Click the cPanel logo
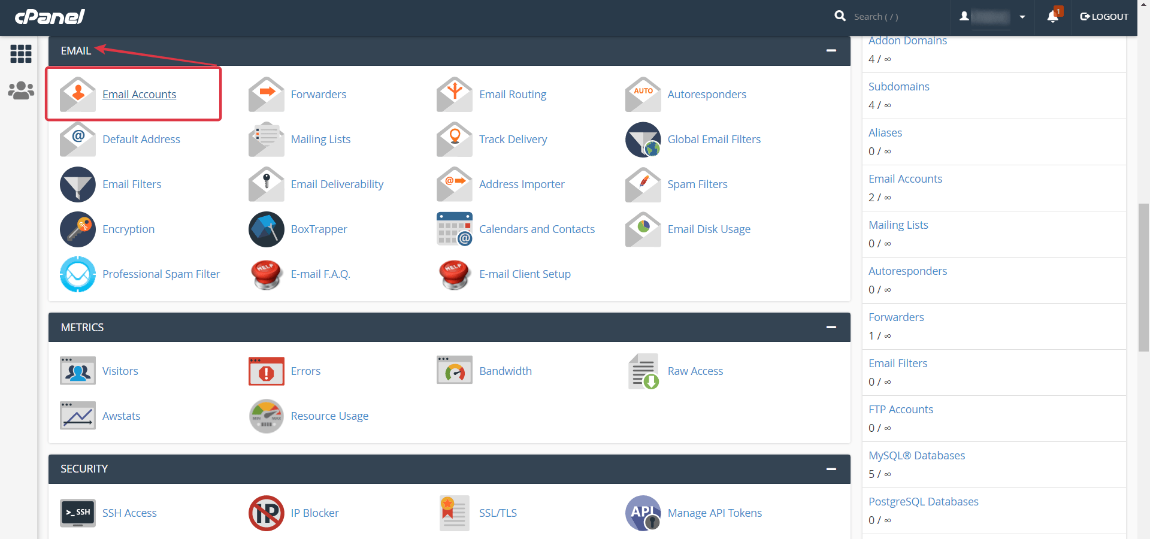The image size is (1150, 539). [x=50, y=16]
